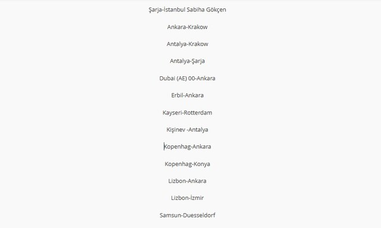381x228 pixels.
Task: Click the Antalya-Krakow line
Action: 188,44
